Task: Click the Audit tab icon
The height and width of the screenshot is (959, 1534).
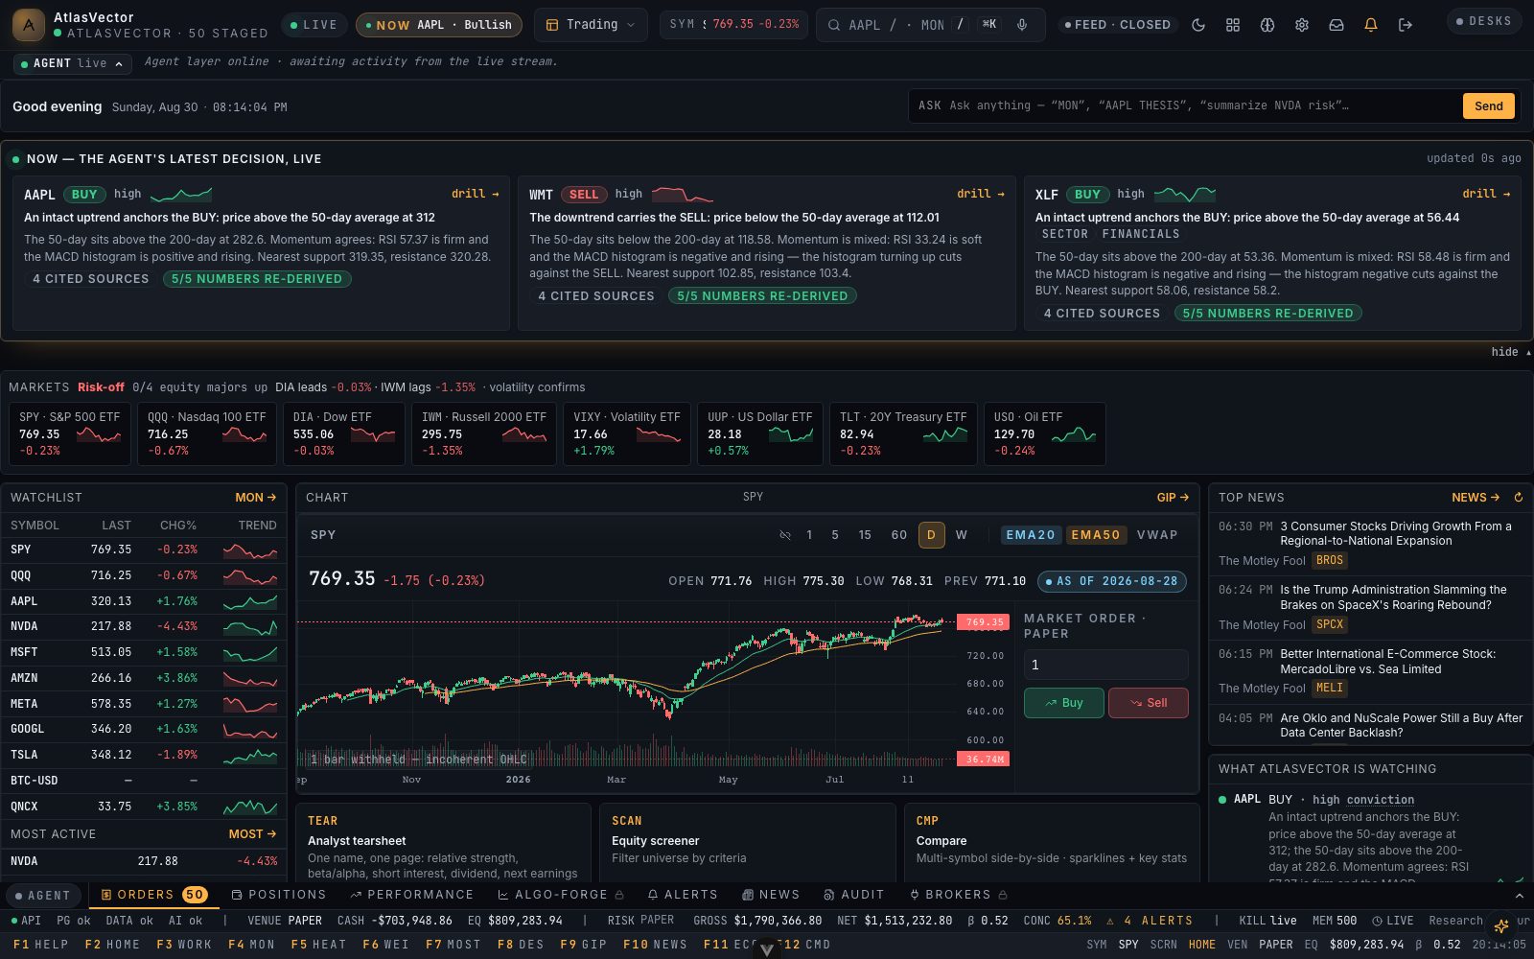Action: point(829,895)
